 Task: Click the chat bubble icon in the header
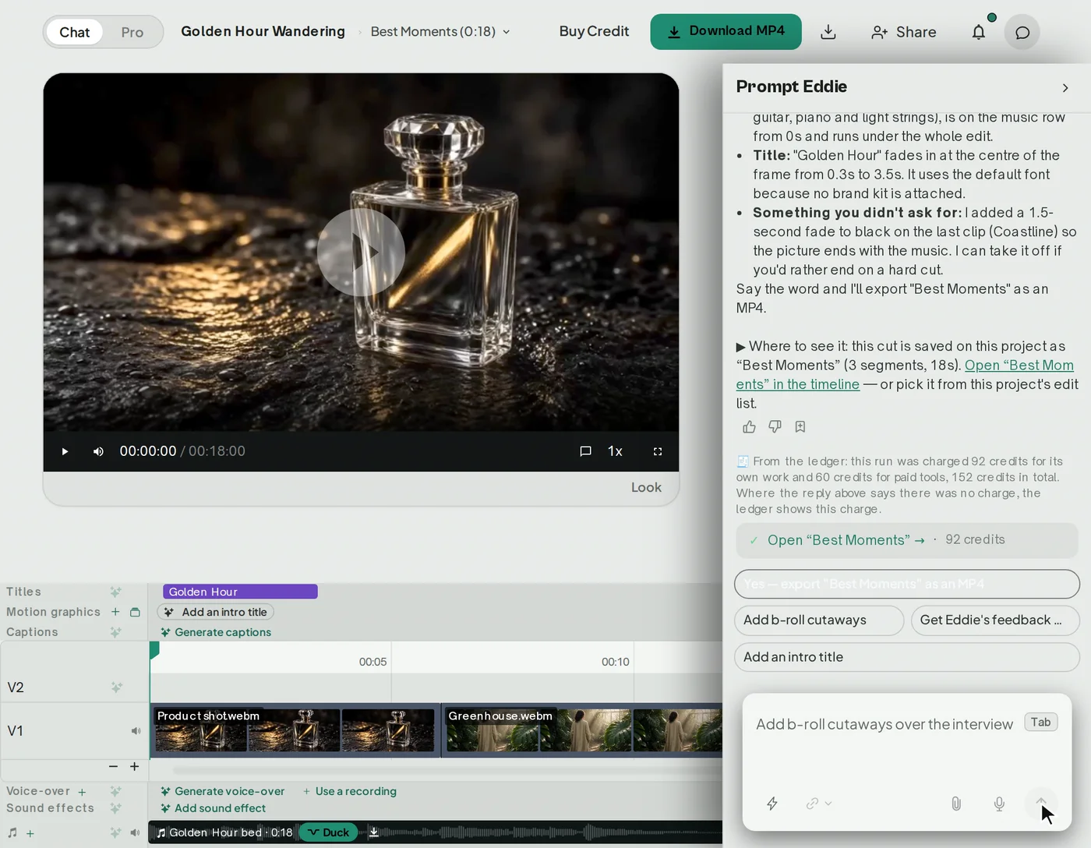[1022, 33]
